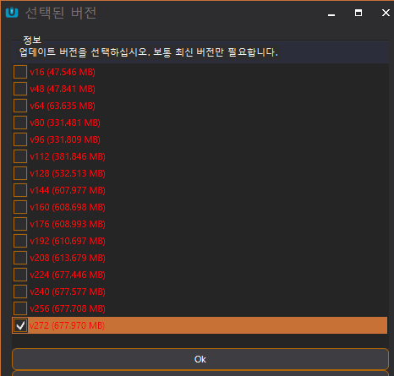Confirm selection with the Ok button
The width and height of the screenshot is (394, 376).
200,359
